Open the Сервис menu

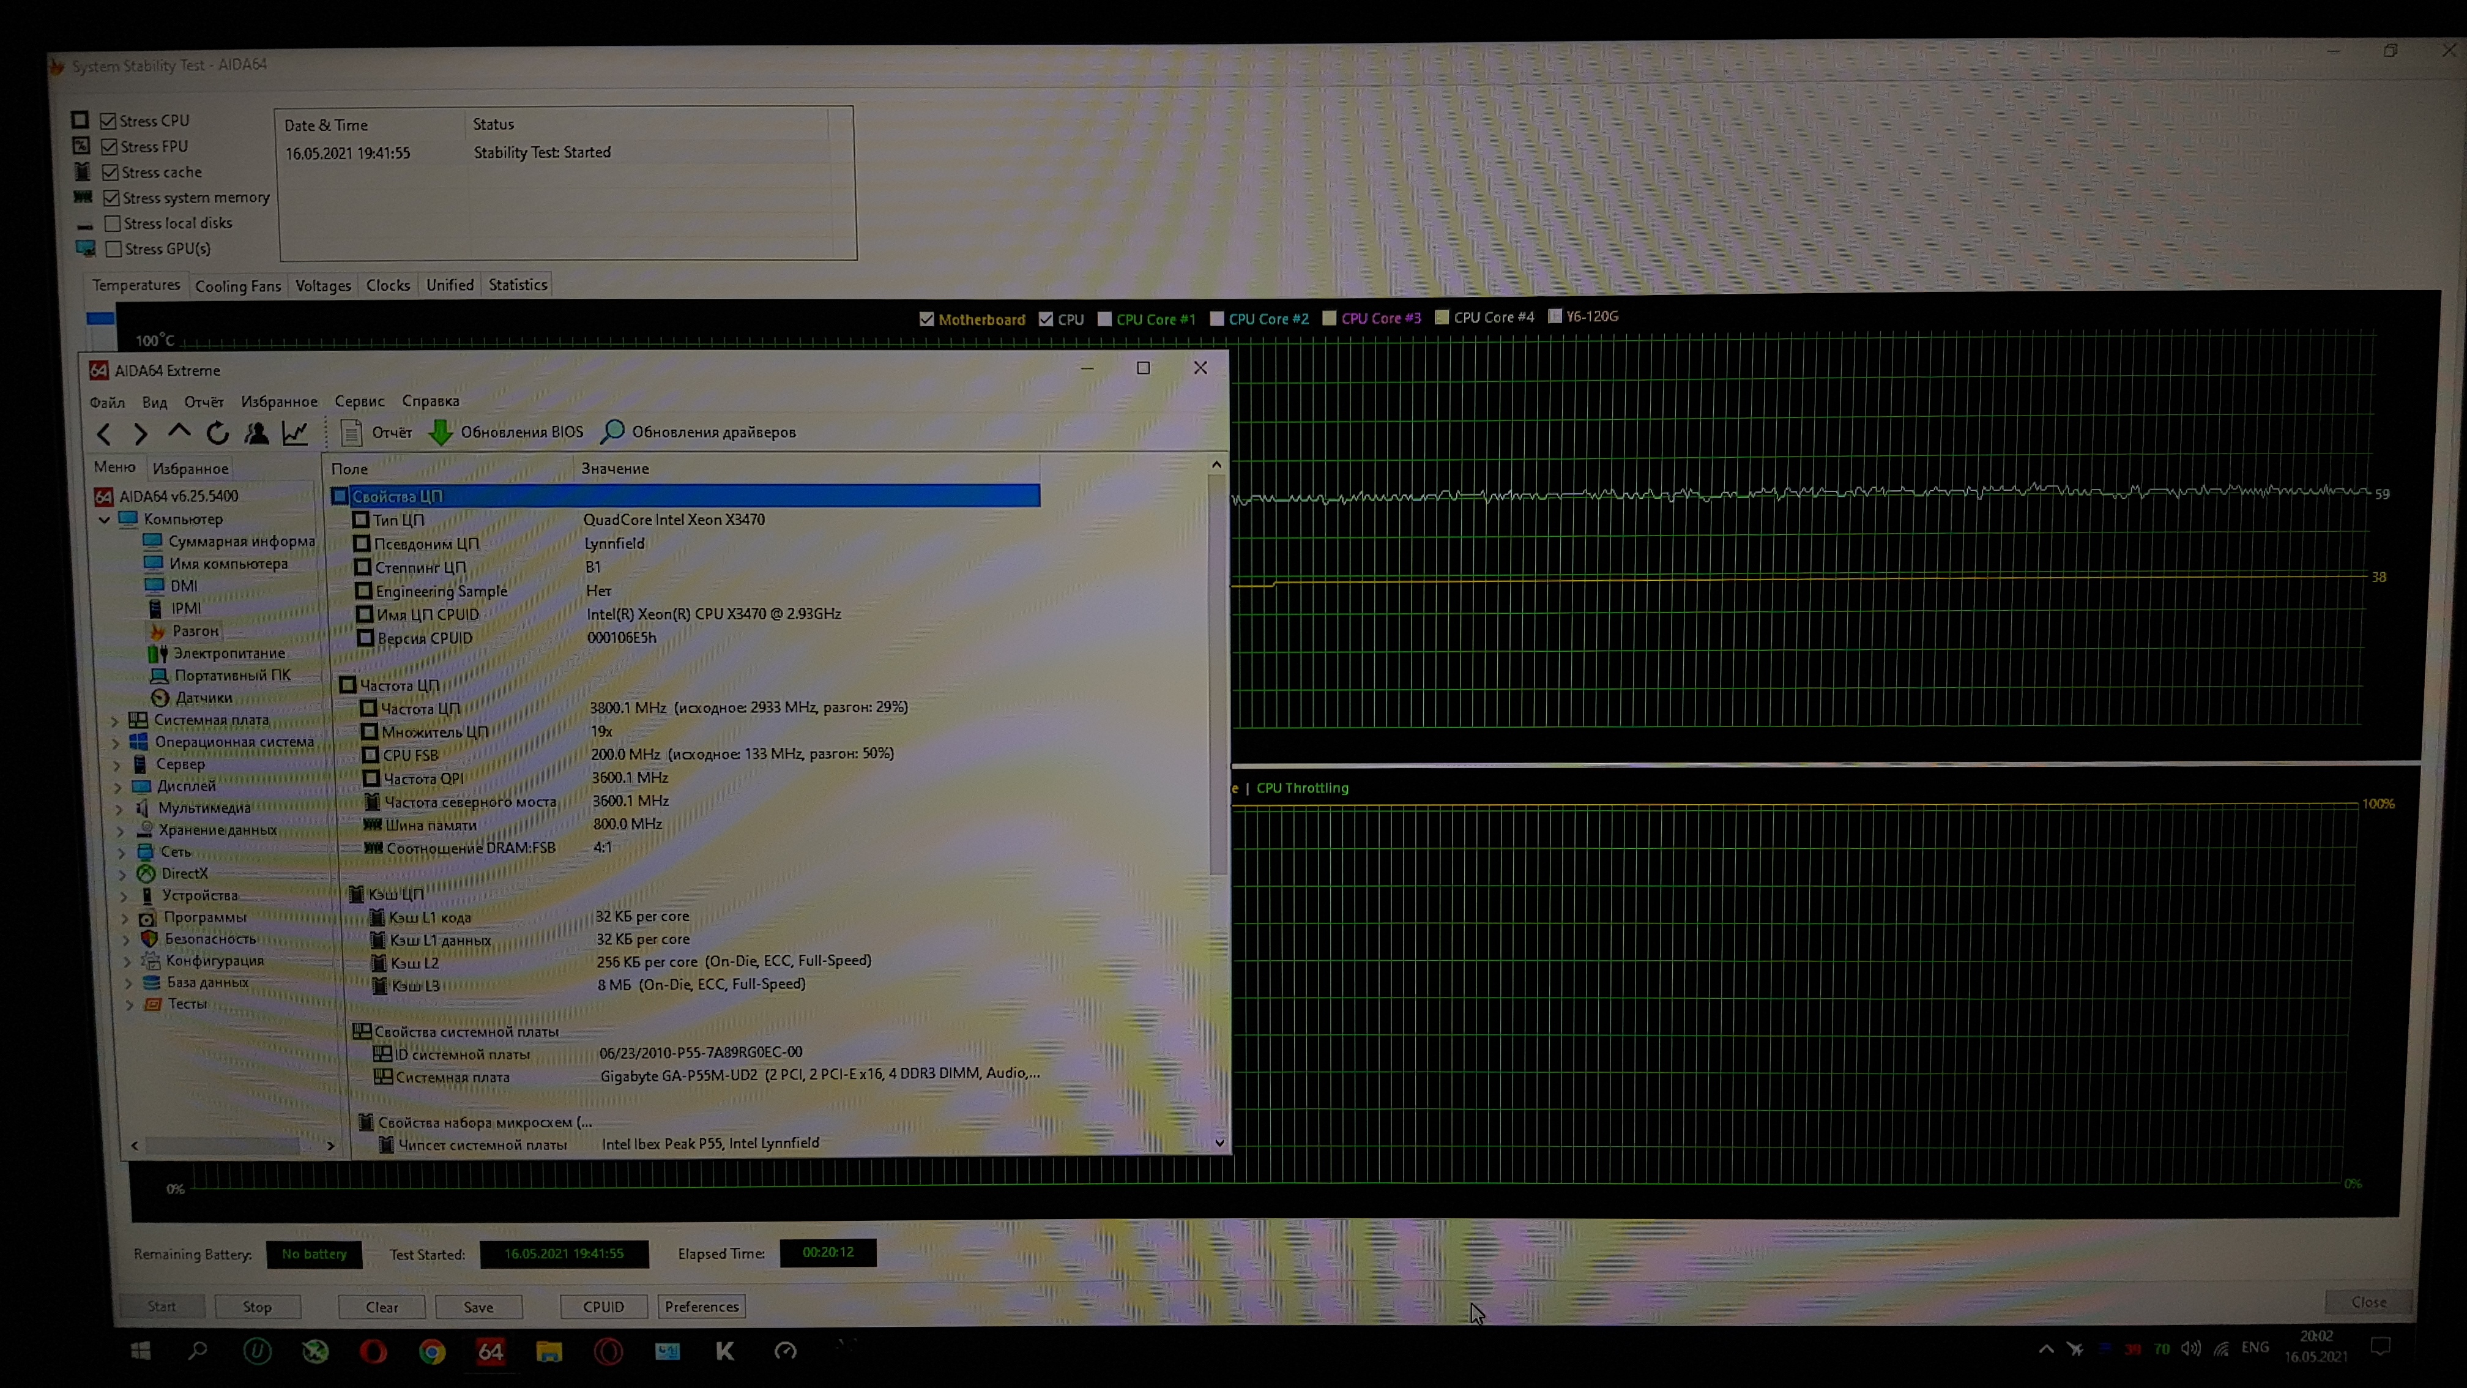(359, 401)
